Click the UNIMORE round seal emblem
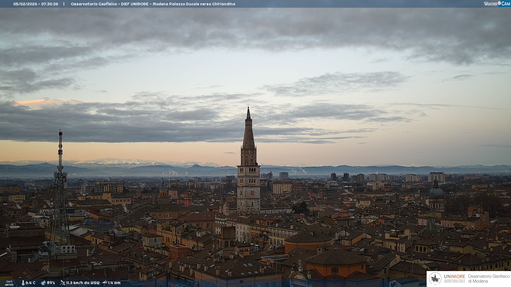511x287 pixels. [435, 279]
